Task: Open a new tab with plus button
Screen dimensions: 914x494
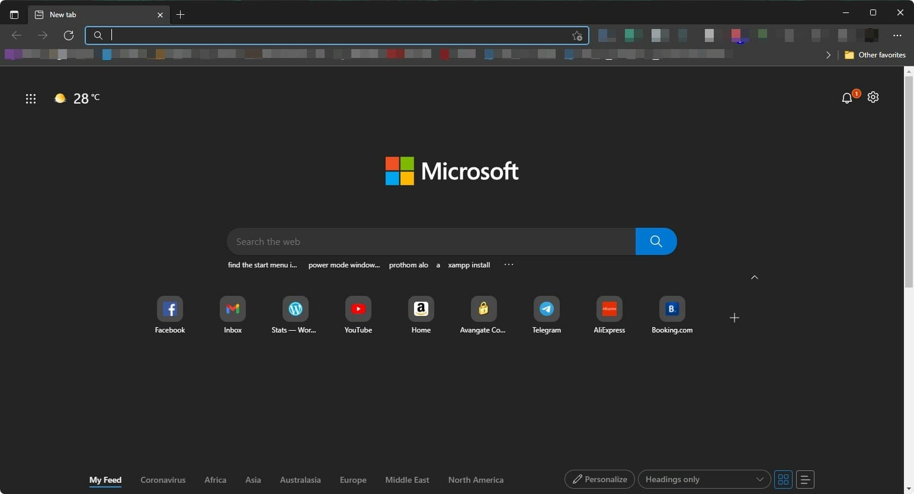Action: (181, 15)
